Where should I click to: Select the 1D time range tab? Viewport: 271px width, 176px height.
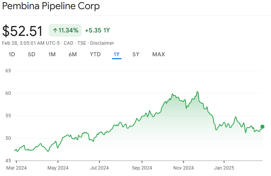click(x=12, y=54)
